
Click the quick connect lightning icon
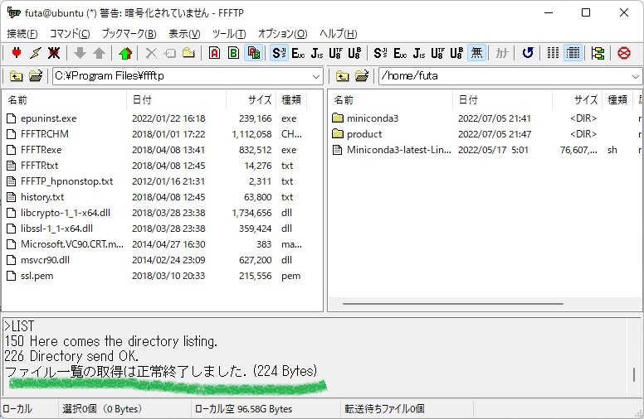tap(35, 53)
